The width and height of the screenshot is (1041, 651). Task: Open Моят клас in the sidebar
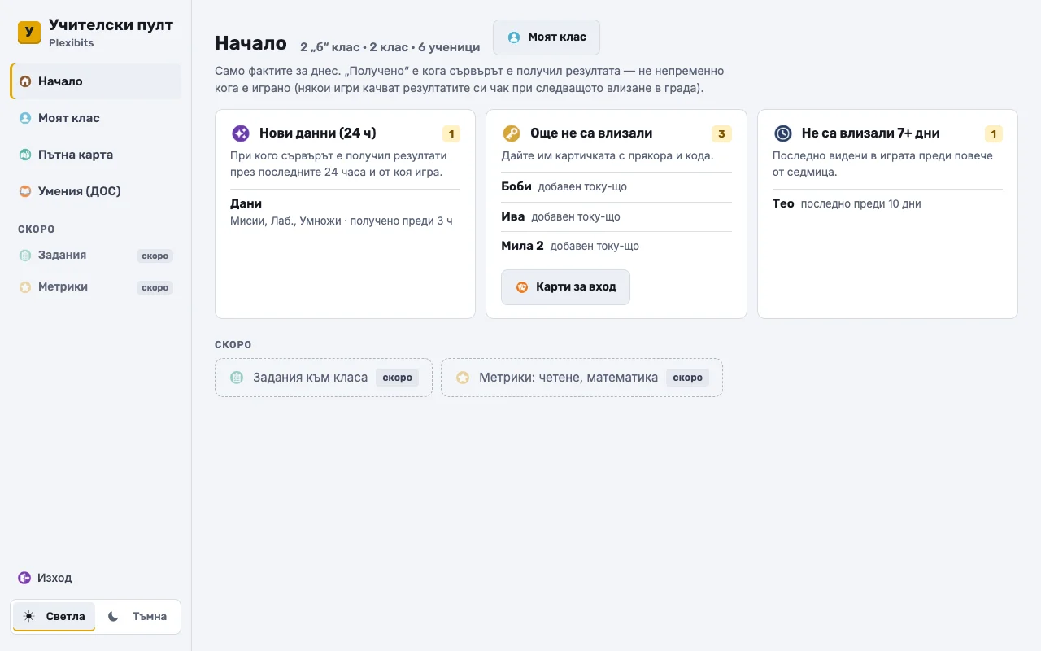96,118
